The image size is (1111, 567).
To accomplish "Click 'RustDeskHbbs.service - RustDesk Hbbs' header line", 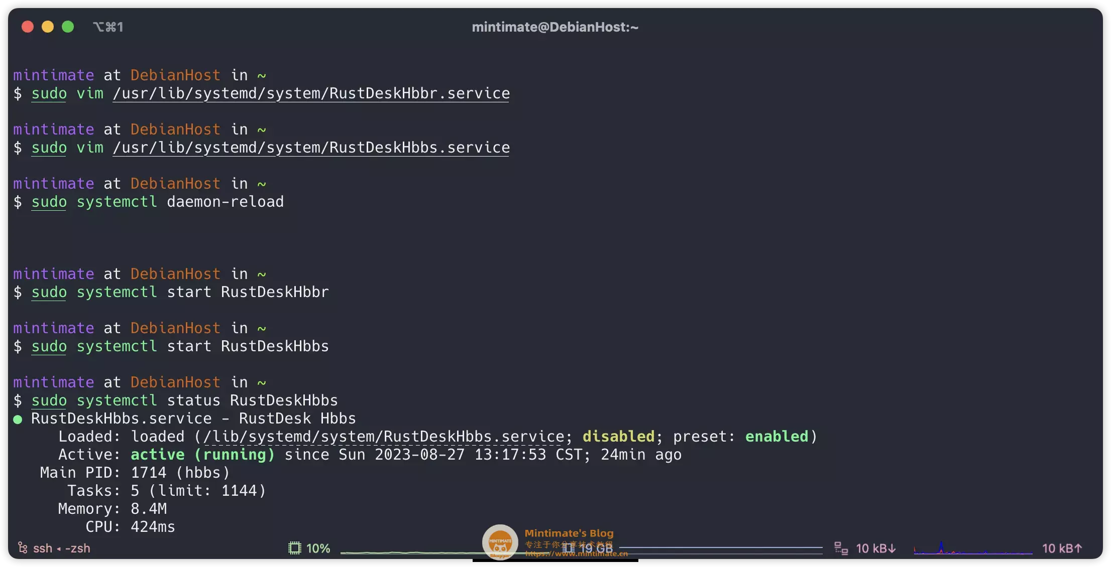I will click(193, 418).
